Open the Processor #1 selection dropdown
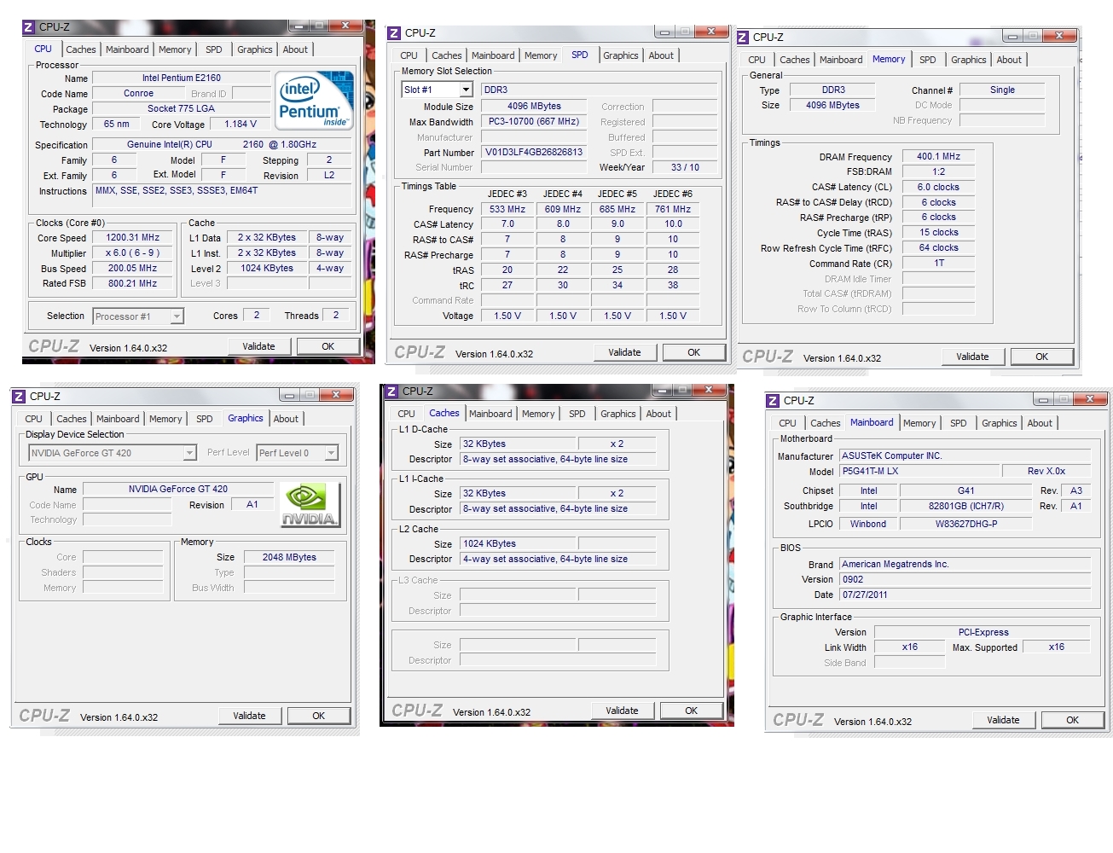The width and height of the screenshot is (1113, 853). pos(177,316)
